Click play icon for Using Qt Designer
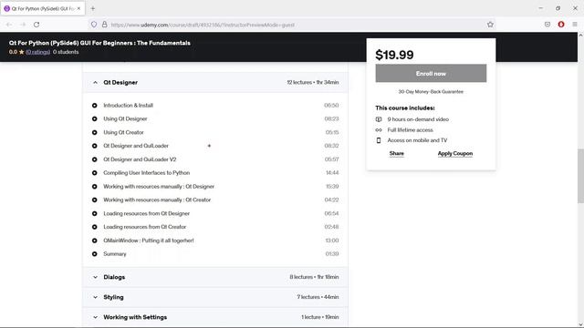584x328 pixels. pos(95,119)
